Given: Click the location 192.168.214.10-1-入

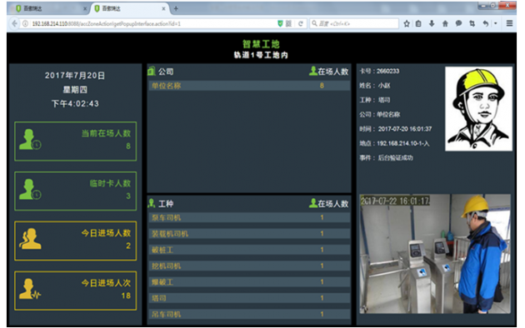Looking at the screenshot, I should click(x=403, y=143).
